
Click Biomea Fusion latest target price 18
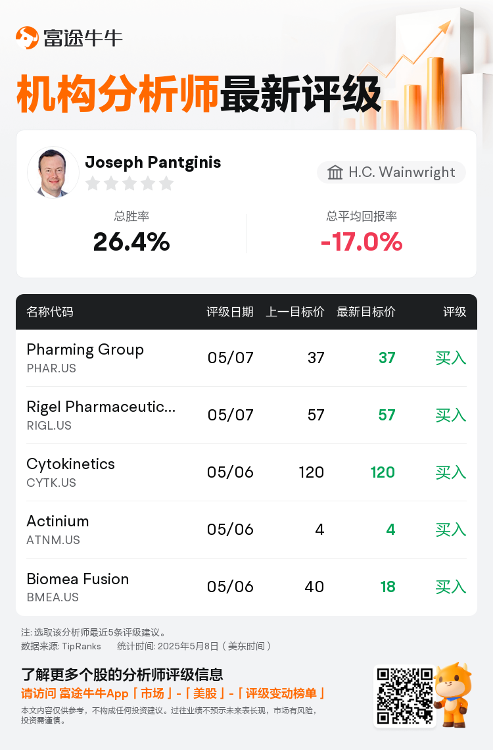(x=387, y=587)
